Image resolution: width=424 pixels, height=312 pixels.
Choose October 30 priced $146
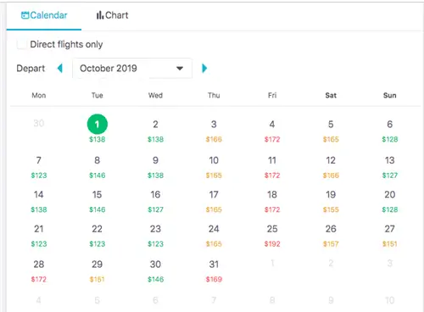pos(155,271)
